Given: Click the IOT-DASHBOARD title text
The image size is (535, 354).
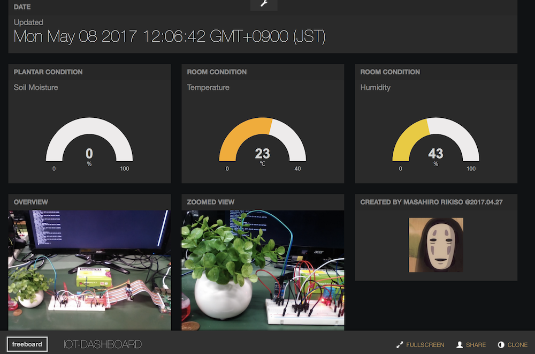Looking at the screenshot, I should [x=102, y=344].
